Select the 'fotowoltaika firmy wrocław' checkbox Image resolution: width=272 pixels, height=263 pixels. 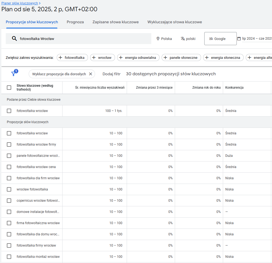[9, 245]
